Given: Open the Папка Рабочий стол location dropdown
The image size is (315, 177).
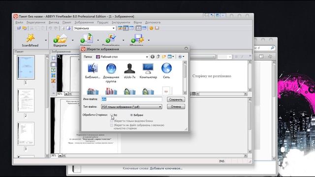Looking at the screenshot, I should 147,57.
